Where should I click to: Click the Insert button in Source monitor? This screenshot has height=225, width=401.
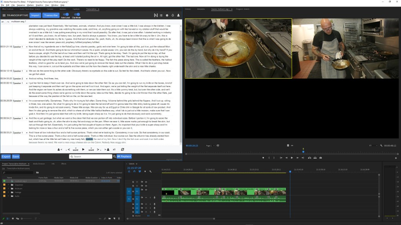click(309, 158)
